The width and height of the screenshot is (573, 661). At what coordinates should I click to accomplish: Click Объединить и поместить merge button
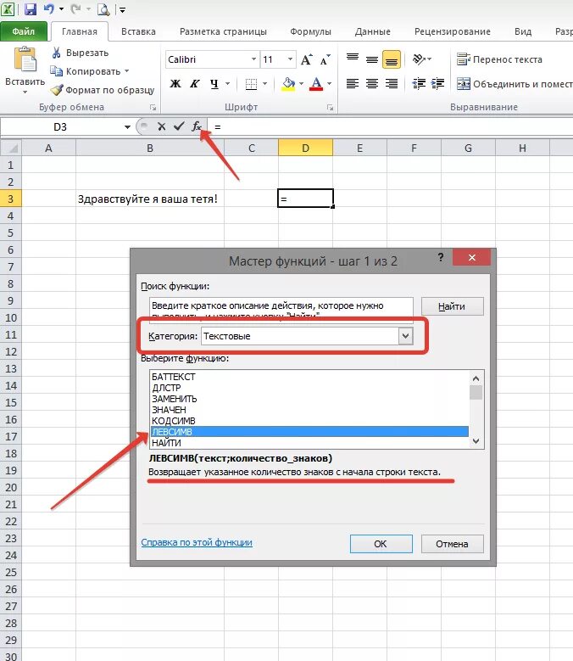pos(515,84)
